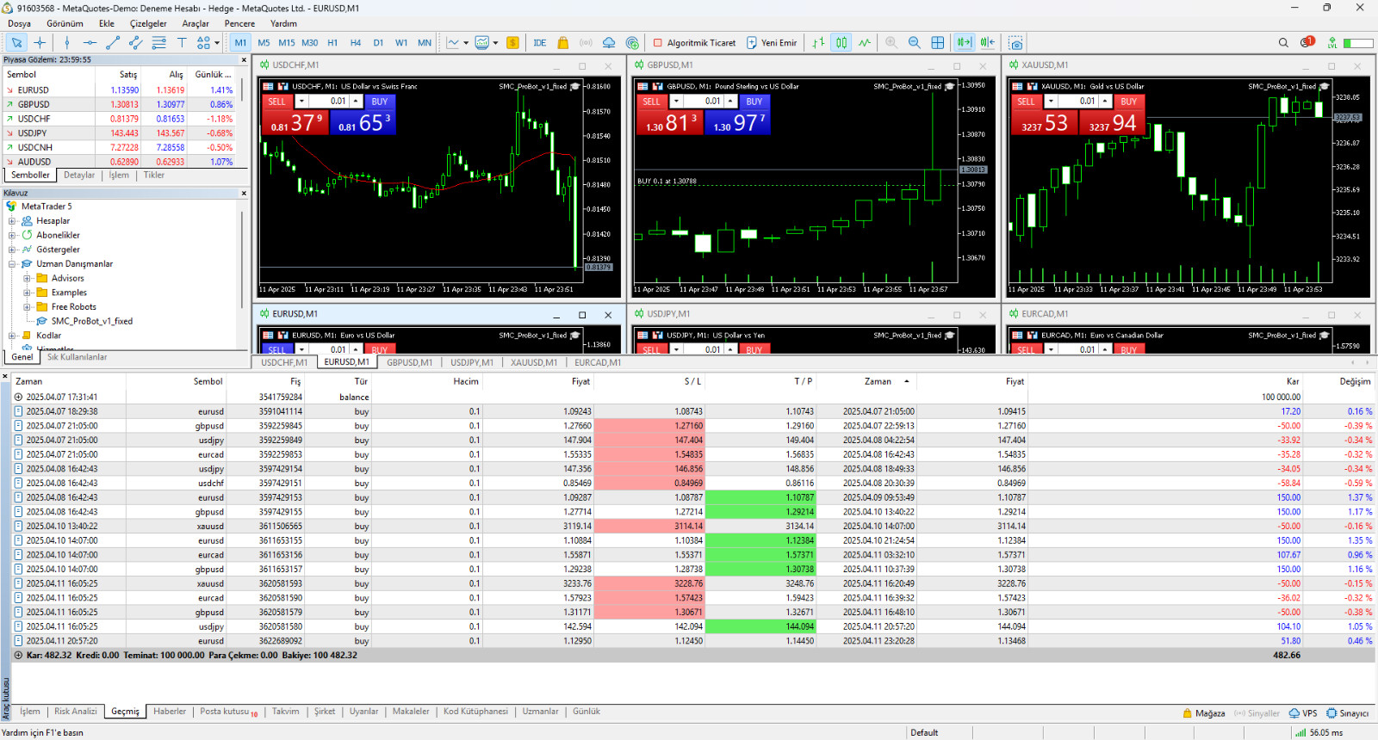Screen dimensions: 1378x740
Task: Select the crosshair tool
Action: coord(40,42)
